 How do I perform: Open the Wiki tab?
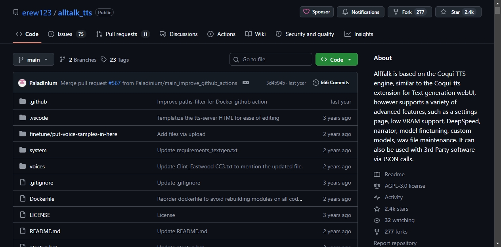pos(255,34)
